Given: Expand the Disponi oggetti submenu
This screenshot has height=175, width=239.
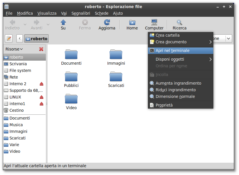Looking at the screenshot, I should pyautogui.click(x=210, y=59).
